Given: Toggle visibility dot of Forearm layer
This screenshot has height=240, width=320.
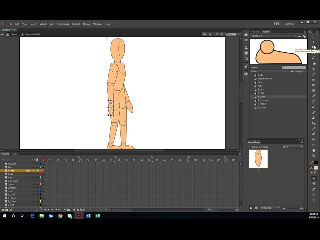Looking at the screenshot, I should click(34, 164).
